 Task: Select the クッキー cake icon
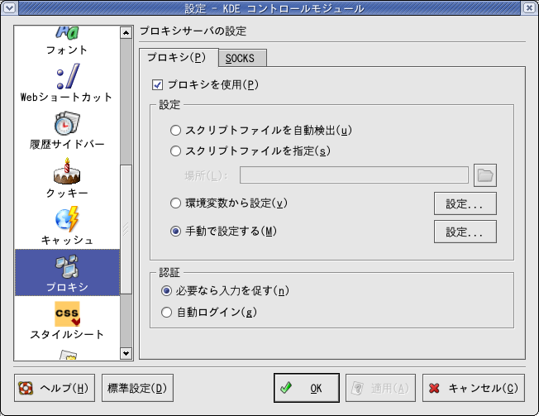[67, 171]
